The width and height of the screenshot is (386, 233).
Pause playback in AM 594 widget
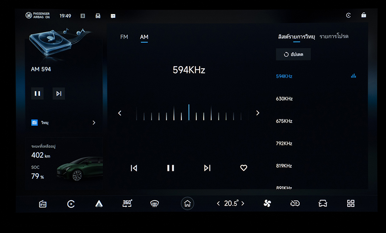[x=37, y=93]
